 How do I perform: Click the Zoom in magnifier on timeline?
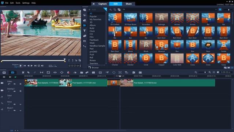click(x=210, y=72)
